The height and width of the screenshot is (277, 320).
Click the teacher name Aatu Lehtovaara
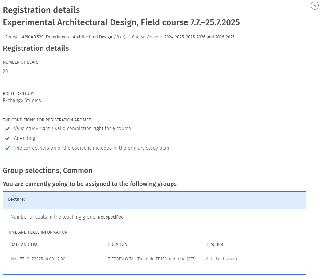point(221,259)
